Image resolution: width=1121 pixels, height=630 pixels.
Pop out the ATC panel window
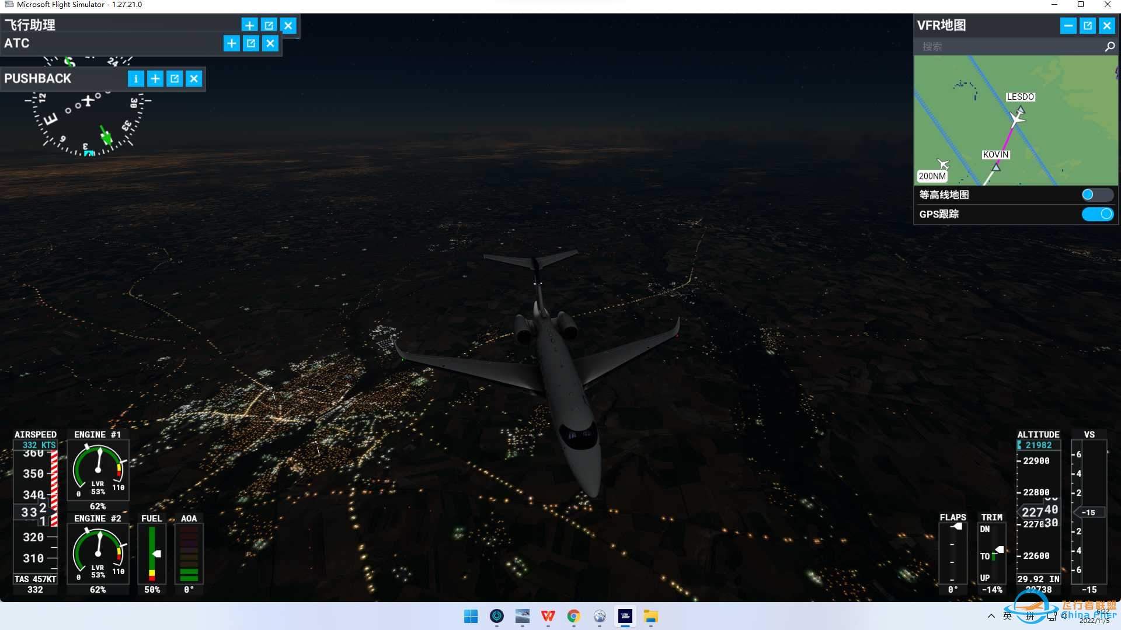click(251, 43)
